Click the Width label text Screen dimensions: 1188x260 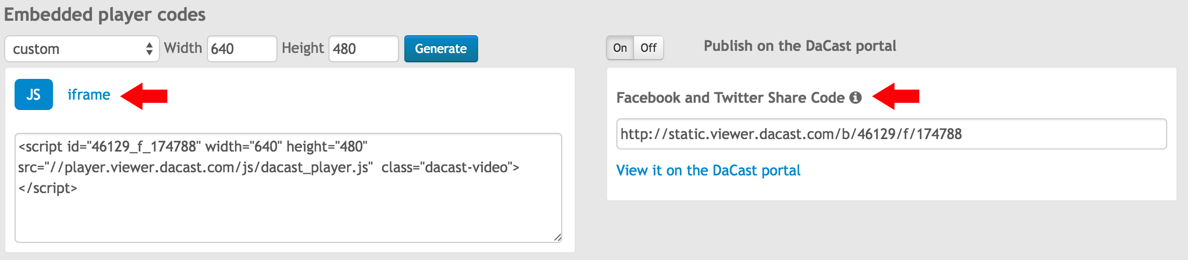click(183, 48)
